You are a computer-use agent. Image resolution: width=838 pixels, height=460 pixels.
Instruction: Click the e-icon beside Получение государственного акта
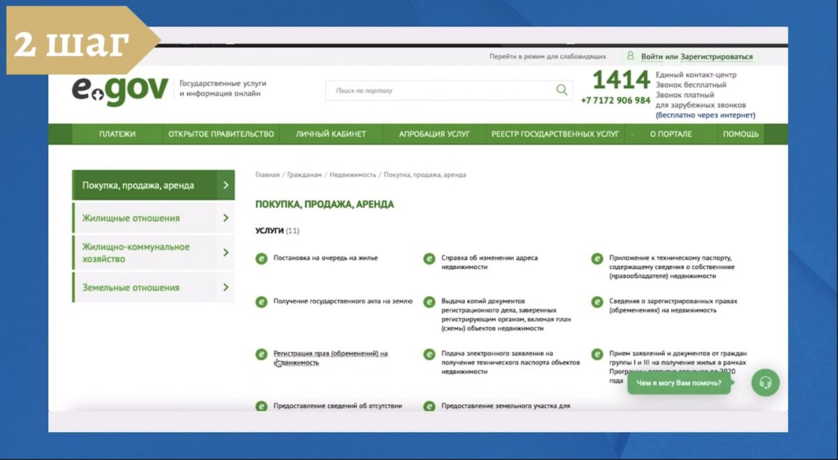pyautogui.click(x=261, y=302)
